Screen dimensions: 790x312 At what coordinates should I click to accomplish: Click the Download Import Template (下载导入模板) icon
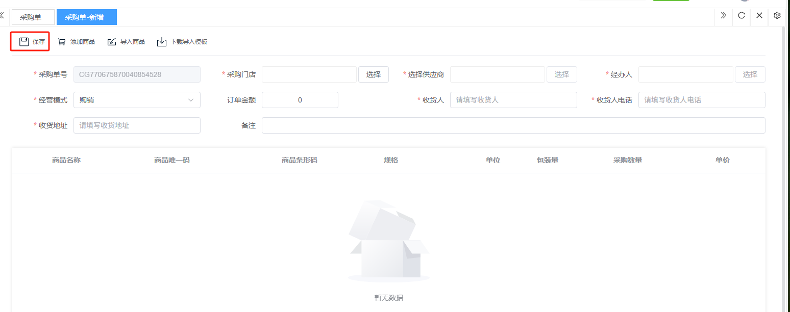pos(162,42)
